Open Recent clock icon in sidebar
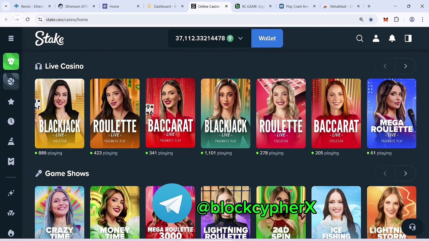 (x=11, y=121)
